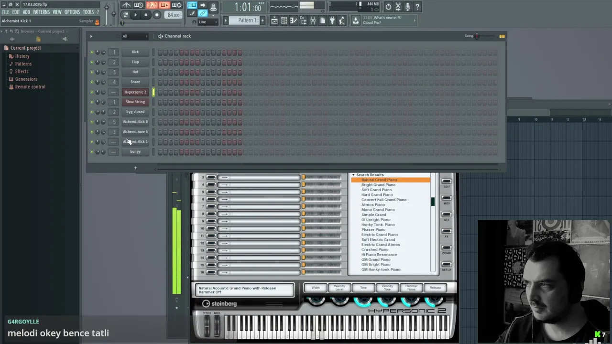
Task: Add a channel with the plus button
Action: click(135, 168)
